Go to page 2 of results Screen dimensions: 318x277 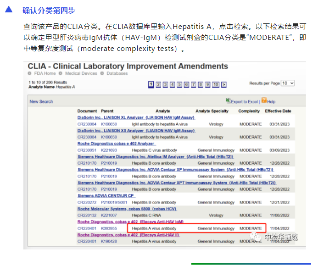[x=158, y=84]
